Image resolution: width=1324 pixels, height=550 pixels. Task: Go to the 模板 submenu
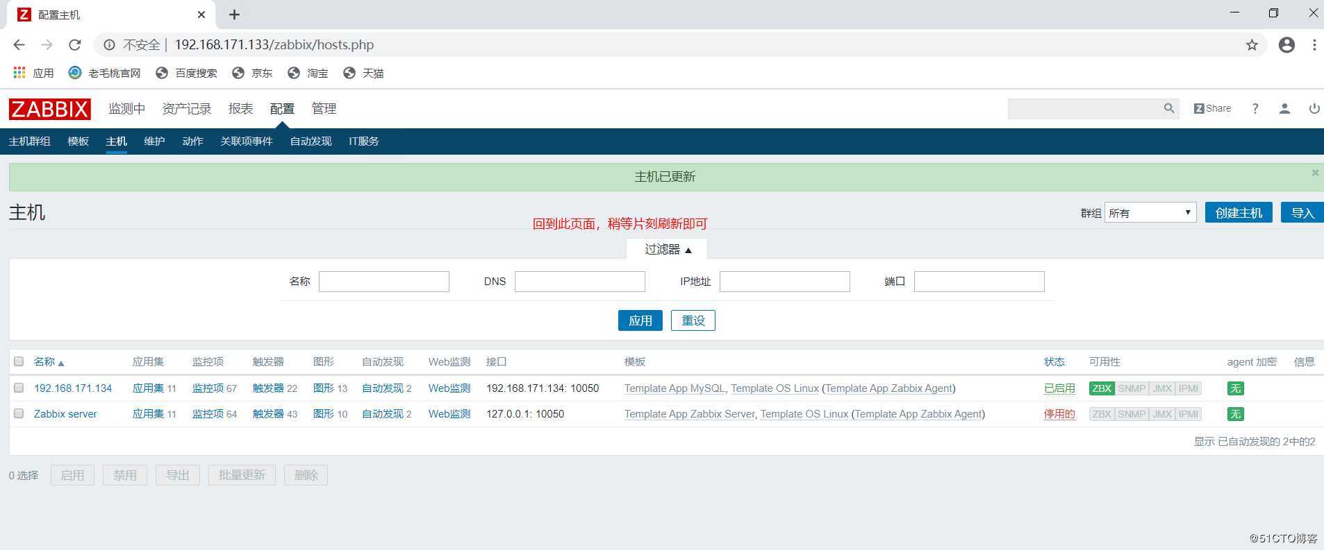[78, 141]
